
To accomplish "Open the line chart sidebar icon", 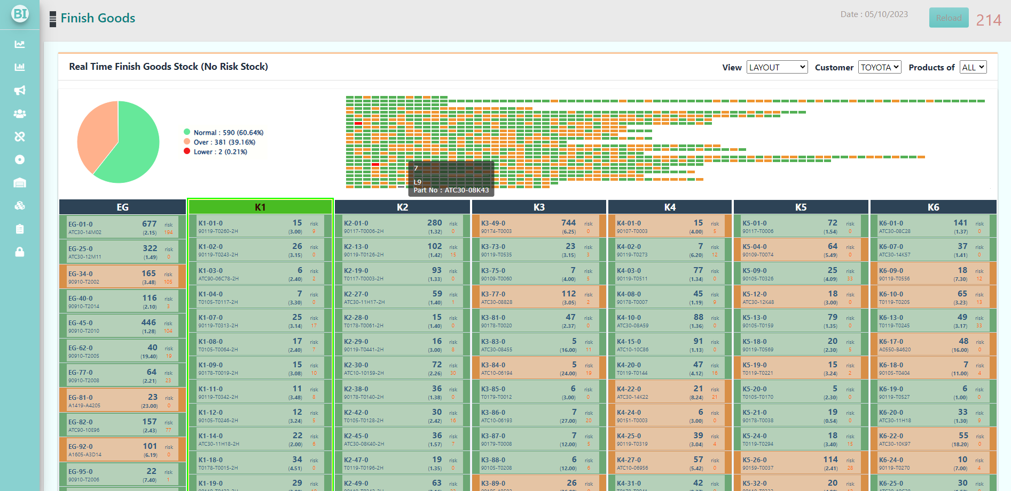I will [20, 44].
